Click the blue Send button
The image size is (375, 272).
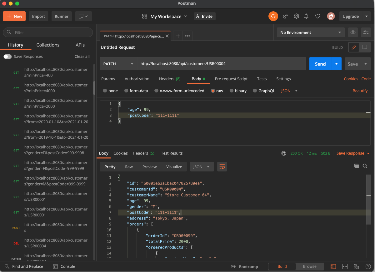pos(320,64)
